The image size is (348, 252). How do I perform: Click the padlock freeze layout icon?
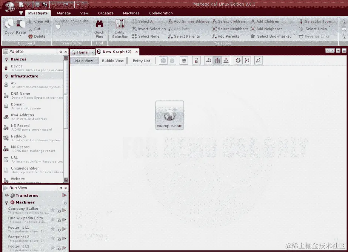196,60
